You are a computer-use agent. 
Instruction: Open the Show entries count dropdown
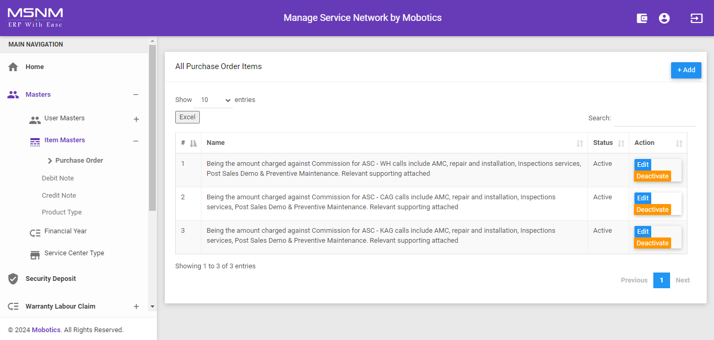[x=216, y=100]
